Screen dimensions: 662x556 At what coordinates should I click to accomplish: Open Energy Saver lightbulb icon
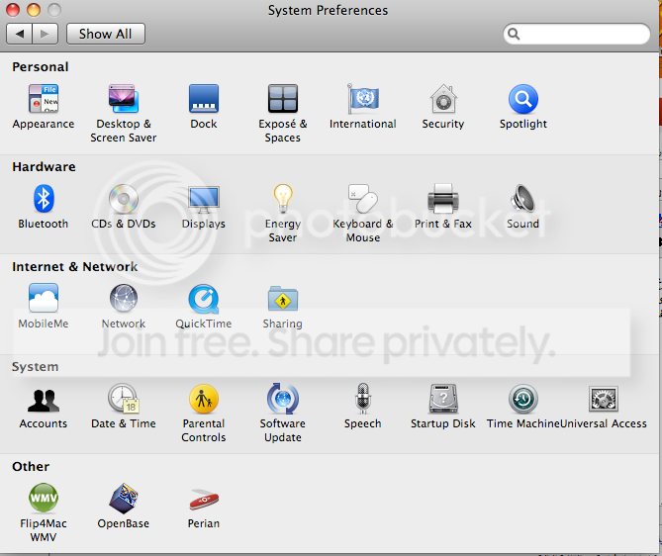pyautogui.click(x=283, y=199)
